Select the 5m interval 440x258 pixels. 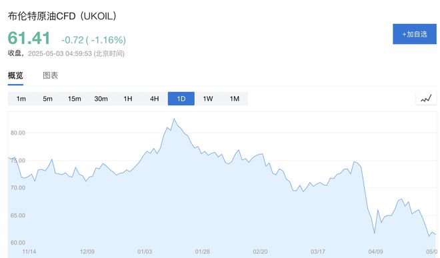point(48,99)
